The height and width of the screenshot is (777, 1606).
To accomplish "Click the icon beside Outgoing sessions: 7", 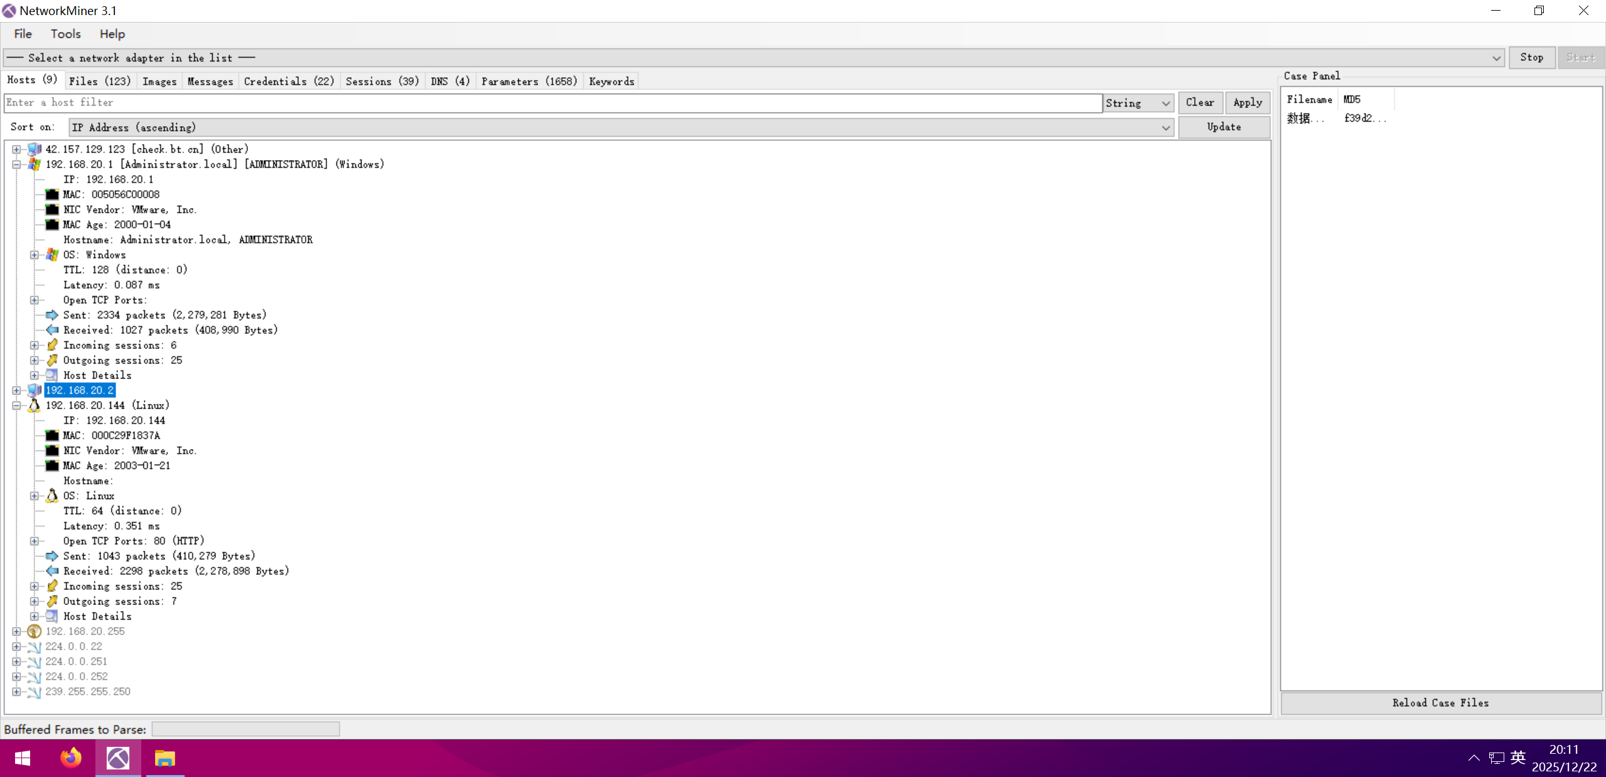I will pos(52,601).
